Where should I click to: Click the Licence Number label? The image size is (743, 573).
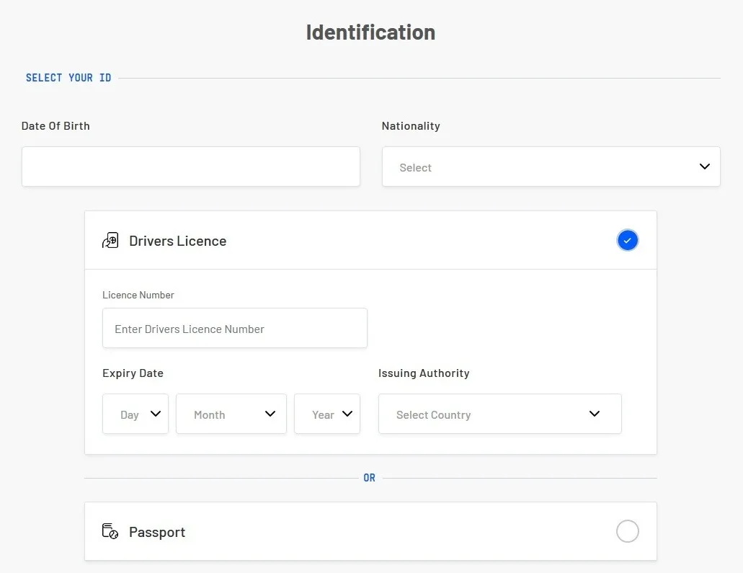[138, 295]
